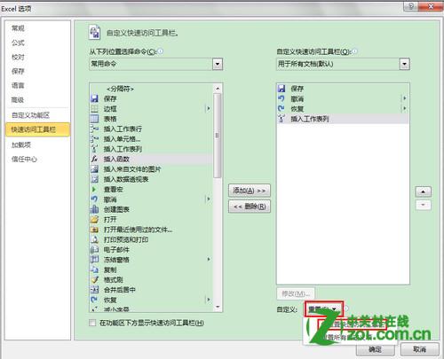
Task: Move selected command down with arrow button
Action: click(x=424, y=205)
